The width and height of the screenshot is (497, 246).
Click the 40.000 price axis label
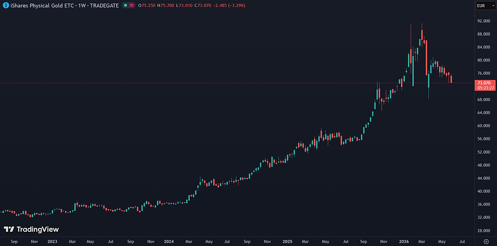point(484,191)
